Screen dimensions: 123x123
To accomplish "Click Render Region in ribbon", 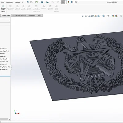I will coord(29,8).
